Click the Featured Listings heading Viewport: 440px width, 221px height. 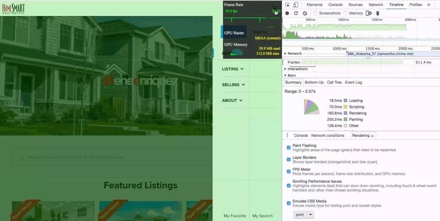pos(141,186)
